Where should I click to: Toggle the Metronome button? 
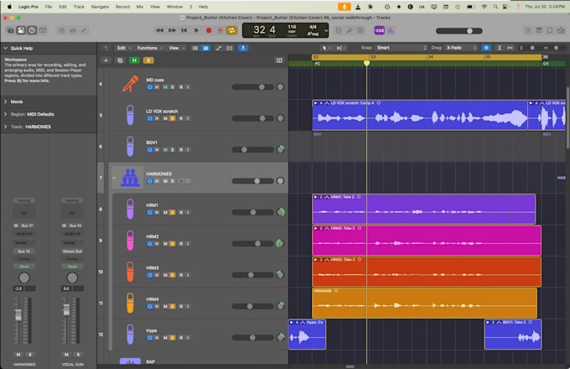tap(391, 30)
